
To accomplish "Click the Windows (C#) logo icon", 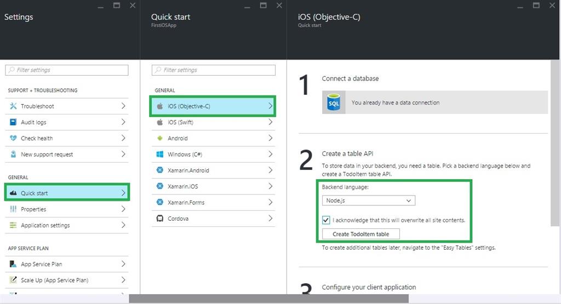I will click(159, 154).
